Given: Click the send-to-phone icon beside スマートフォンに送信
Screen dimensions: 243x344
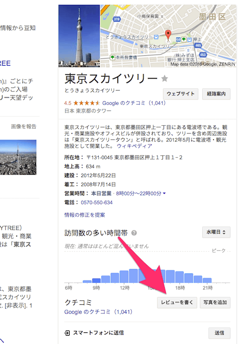Looking at the screenshot, I should pyautogui.click(x=67, y=333).
